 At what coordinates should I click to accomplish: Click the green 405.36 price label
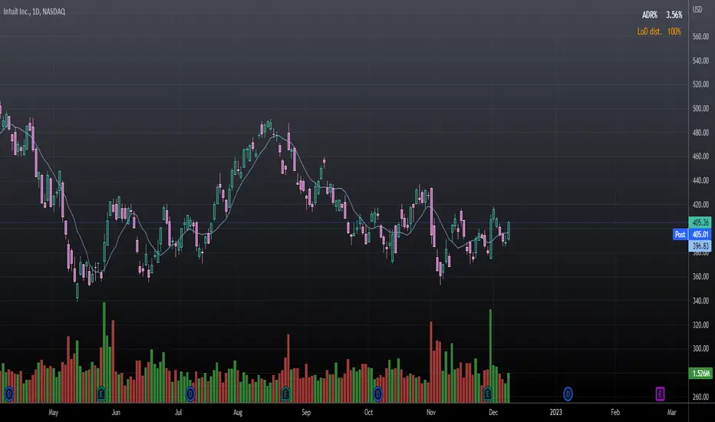(x=700, y=223)
